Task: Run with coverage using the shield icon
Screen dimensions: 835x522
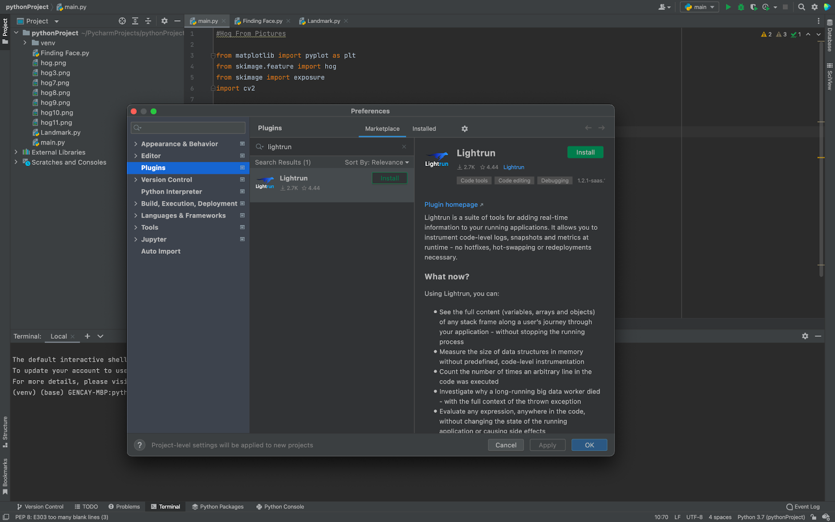Action: click(754, 7)
